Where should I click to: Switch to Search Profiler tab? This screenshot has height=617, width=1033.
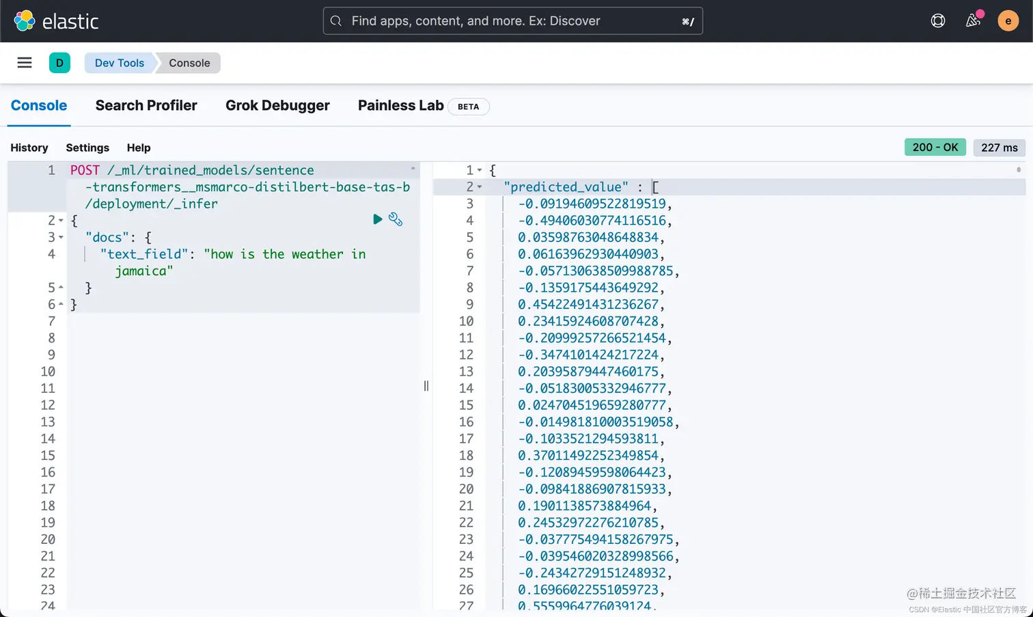click(x=146, y=106)
